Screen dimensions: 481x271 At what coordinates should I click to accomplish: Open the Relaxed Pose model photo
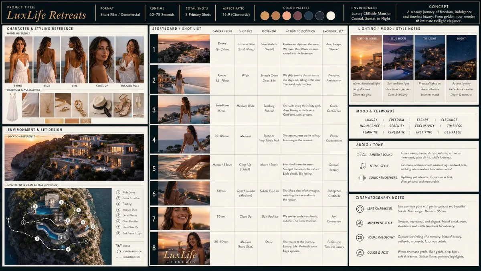coord(129,60)
